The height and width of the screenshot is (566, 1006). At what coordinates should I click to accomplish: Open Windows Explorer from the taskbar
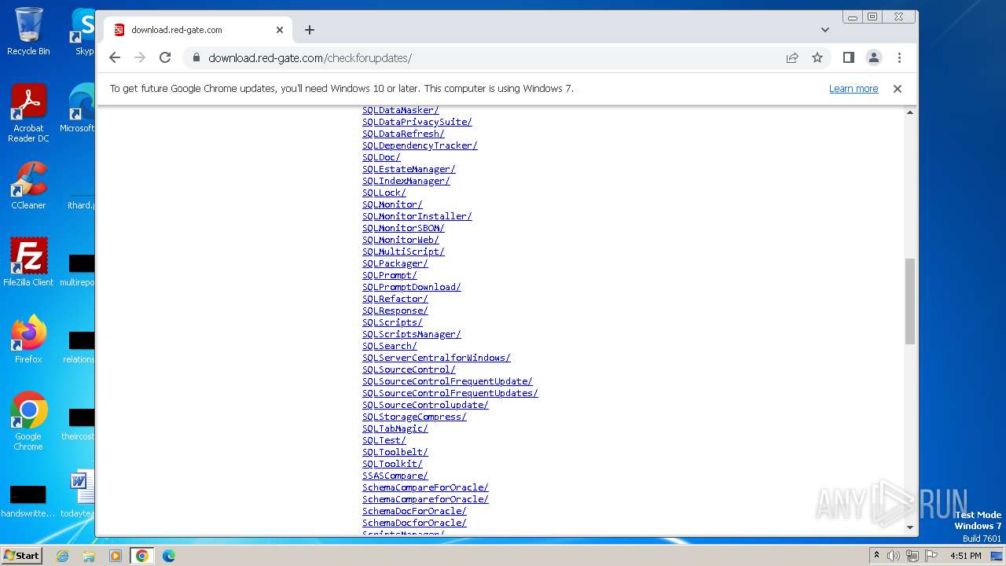pyautogui.click(x=89, y=556)
